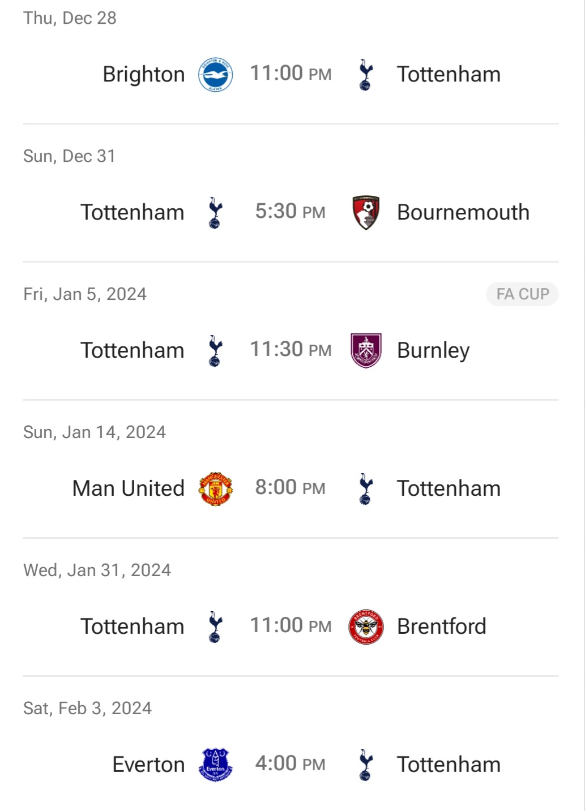
Task: Open the Brighton team name link
Action: click(x=144, y=75)
